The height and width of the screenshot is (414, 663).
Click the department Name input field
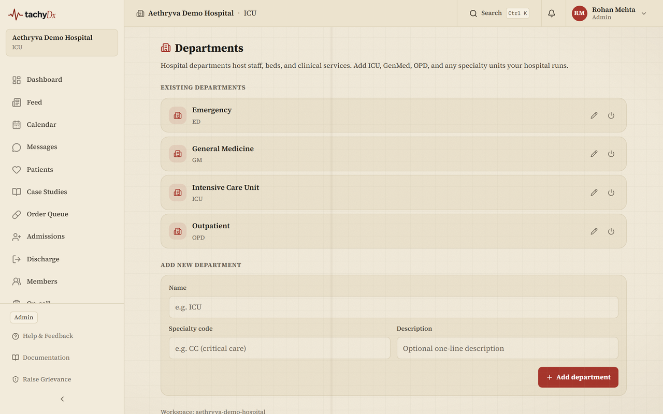pyautogui.click(x=394, y=307)
